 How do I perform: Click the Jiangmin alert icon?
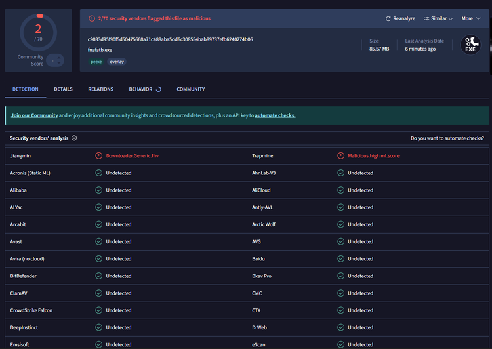[x=99, y=155]
